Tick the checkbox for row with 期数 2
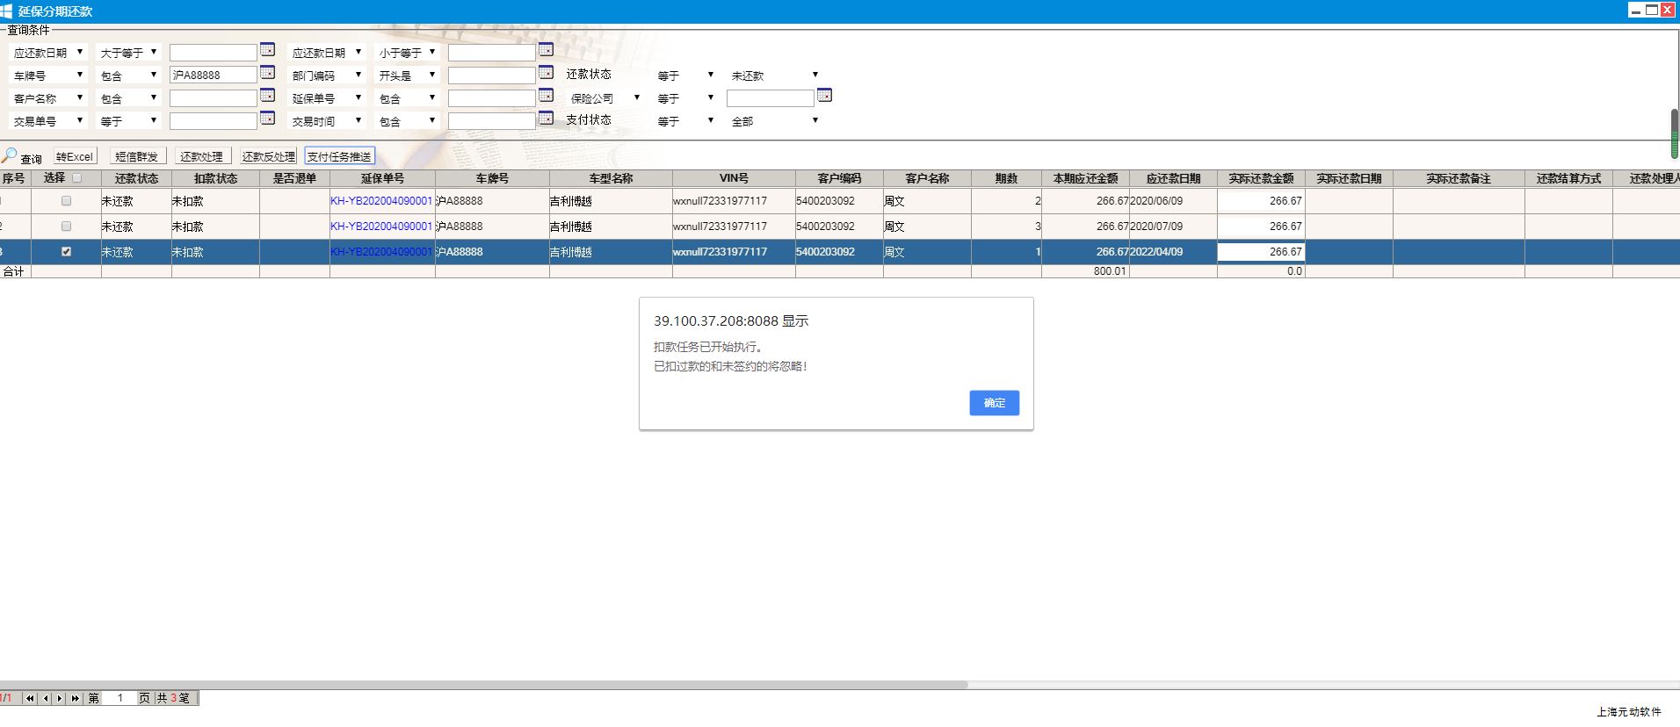The image size is (1680, 727). [x=66, y=201]
